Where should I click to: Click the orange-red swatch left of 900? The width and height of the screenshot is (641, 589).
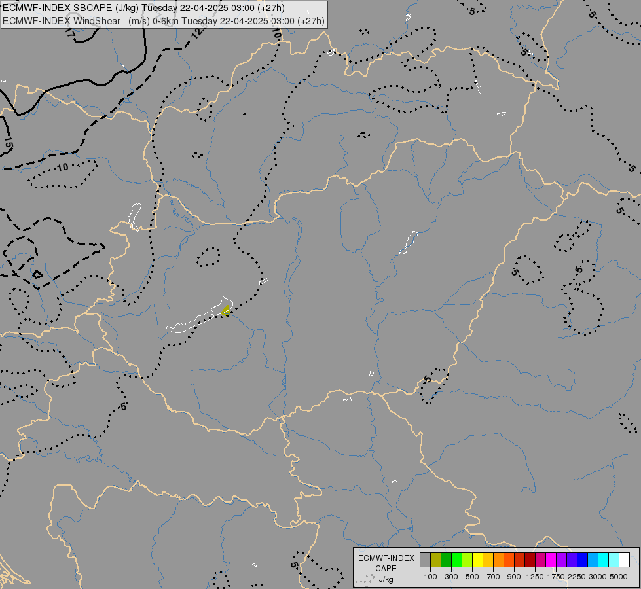click(509, 560)
